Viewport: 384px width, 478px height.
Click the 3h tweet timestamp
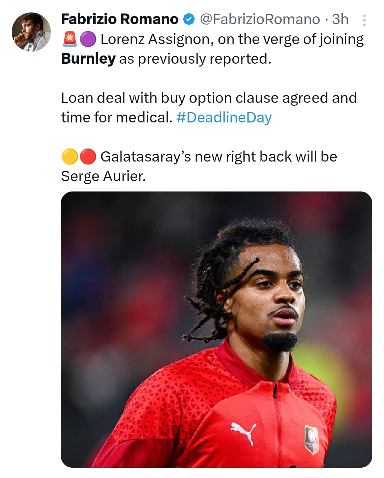[x=340, y=20]
